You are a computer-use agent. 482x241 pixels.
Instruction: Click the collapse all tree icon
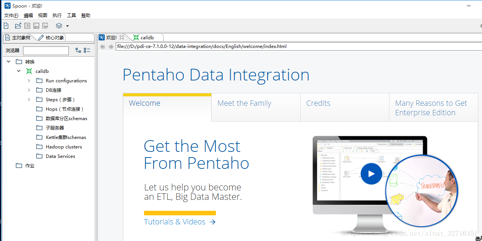point(87,50)
